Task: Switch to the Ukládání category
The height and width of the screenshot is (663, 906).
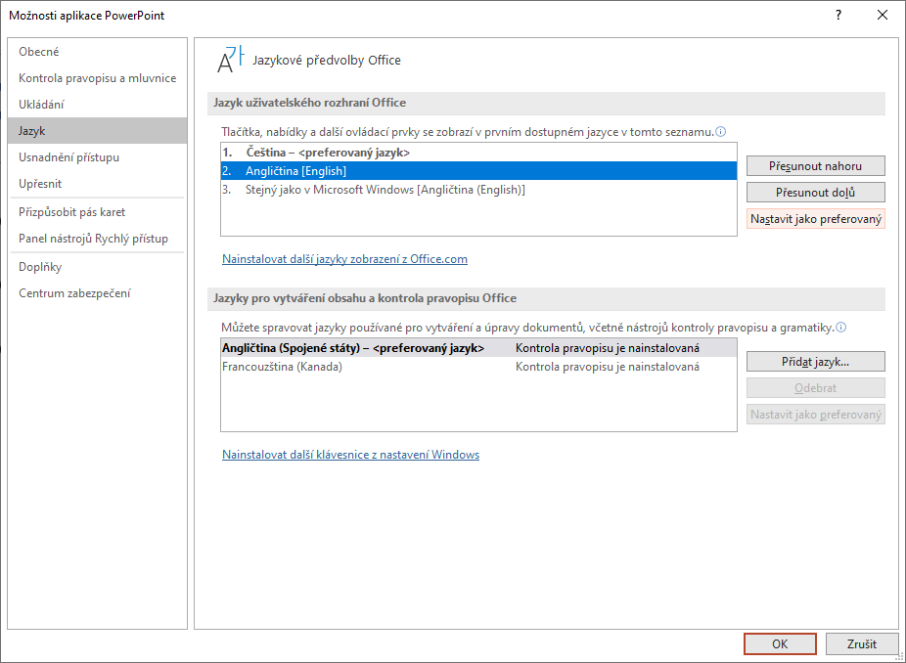Action: tap(41, 105)
